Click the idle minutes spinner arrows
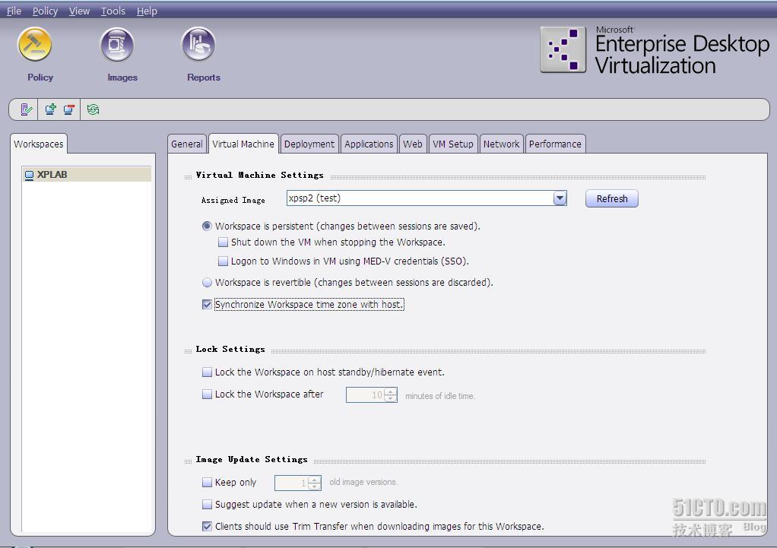Viewport: 777px width, 548px height. coord(391,395)
